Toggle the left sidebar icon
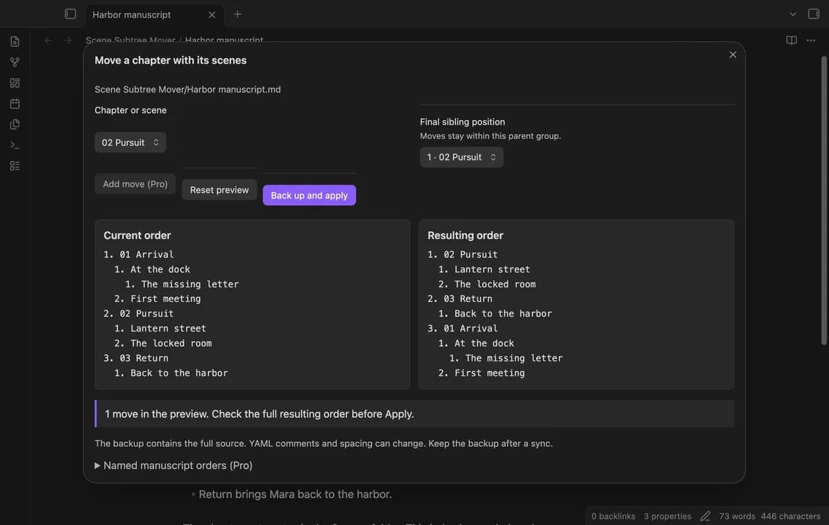Viewport: 829px width, 525px height. pyautogui.click(x=70, y=14)
